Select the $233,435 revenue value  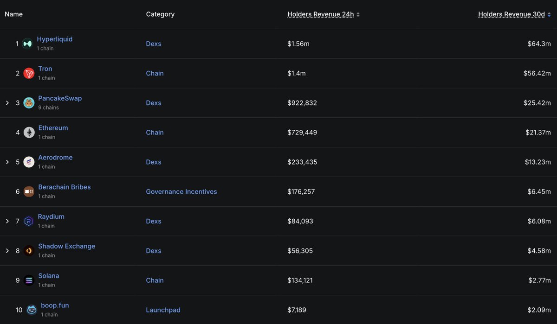point(302,162)
